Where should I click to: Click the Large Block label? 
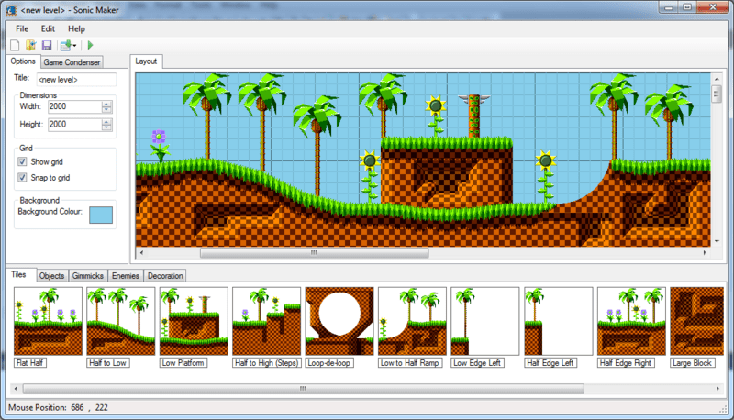tap(693, 363)
